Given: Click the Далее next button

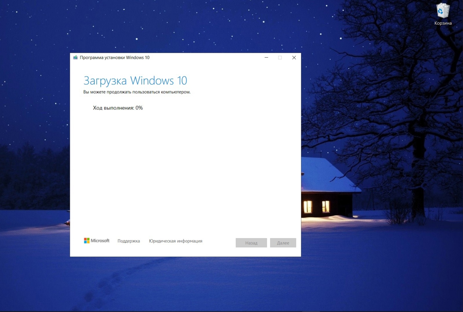Looking at the screenshot, I should coord(283,243).
